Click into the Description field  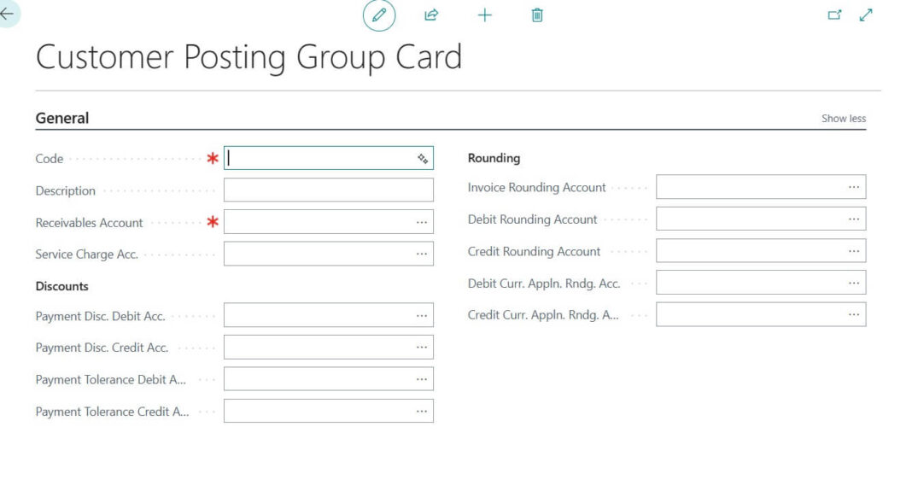(x=329, y=190)
